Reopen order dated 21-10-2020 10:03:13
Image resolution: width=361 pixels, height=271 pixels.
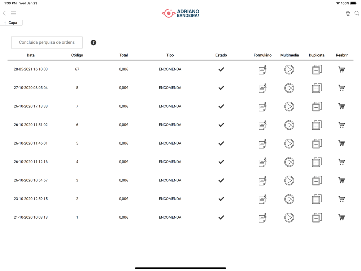tap(342, 218)
